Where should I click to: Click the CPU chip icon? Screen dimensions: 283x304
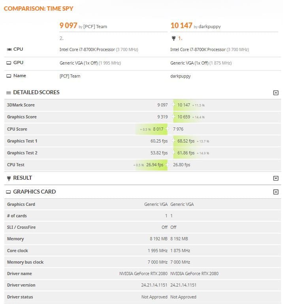tap(9, 49)
